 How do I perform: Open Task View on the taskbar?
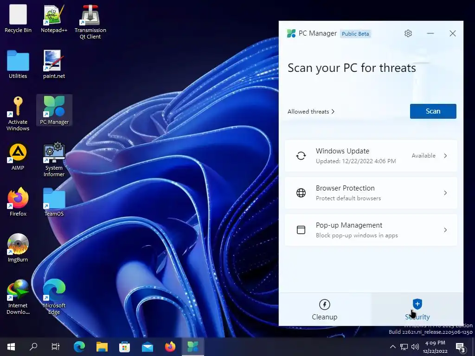click(x=56, y=347)
